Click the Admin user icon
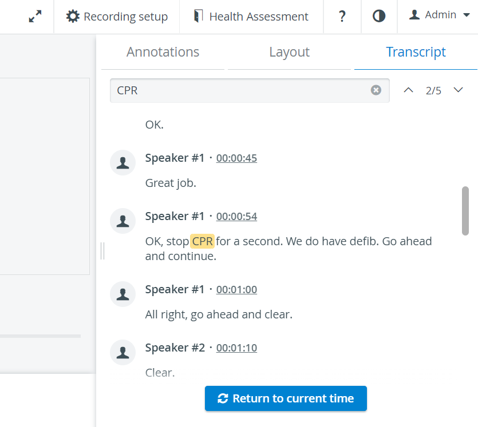This screenshot has width=478, height=427. point(414,15)
